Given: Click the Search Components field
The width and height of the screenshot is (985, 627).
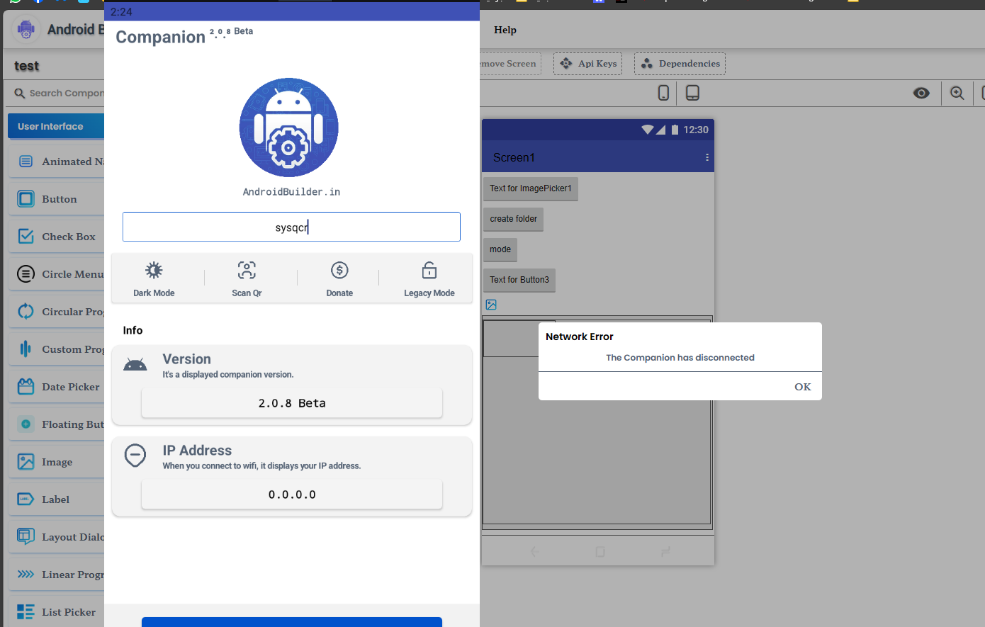Looking at the screenshot, I should pyautogui.click(x=60, y=93).
